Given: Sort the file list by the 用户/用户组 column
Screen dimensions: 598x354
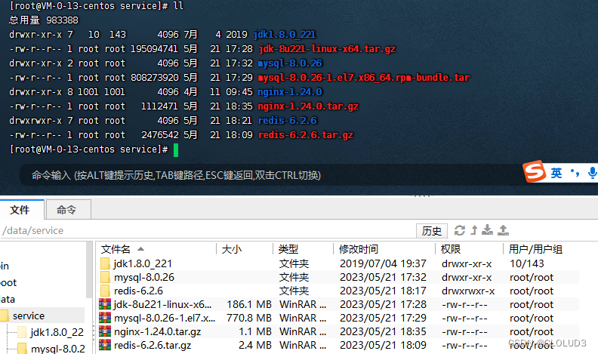Looking at the screenshot, I should click(x=535, y=249).
